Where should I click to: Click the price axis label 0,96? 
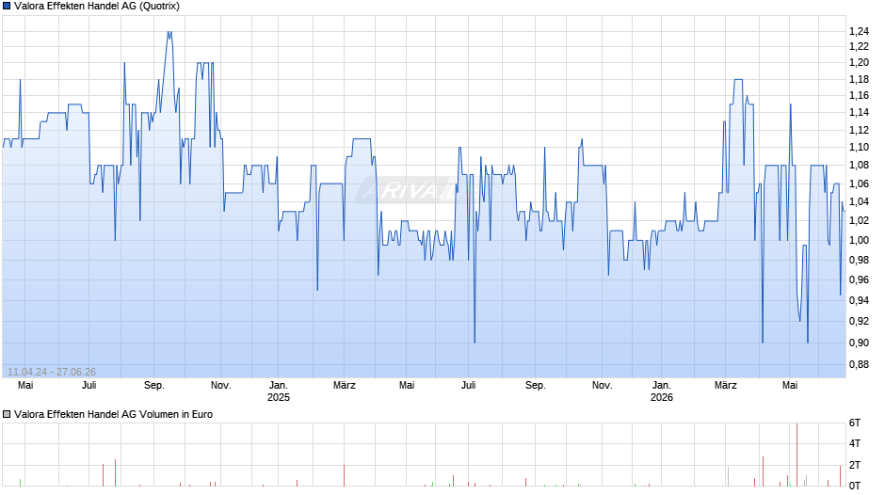[859, 279]
